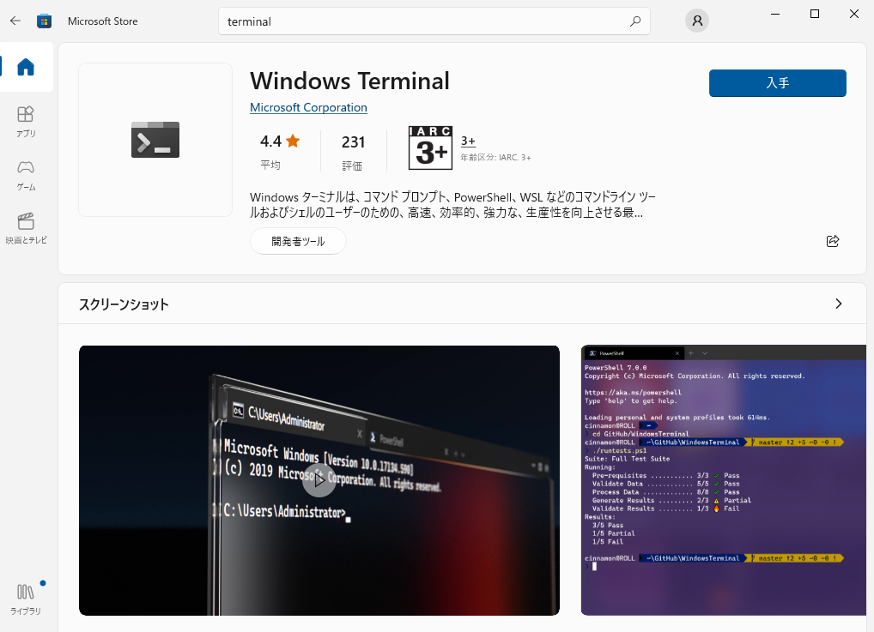This screenshot has width=874, height=632.
Task: Click the 開発者ツール category button
Action: [x=298, y=241]
